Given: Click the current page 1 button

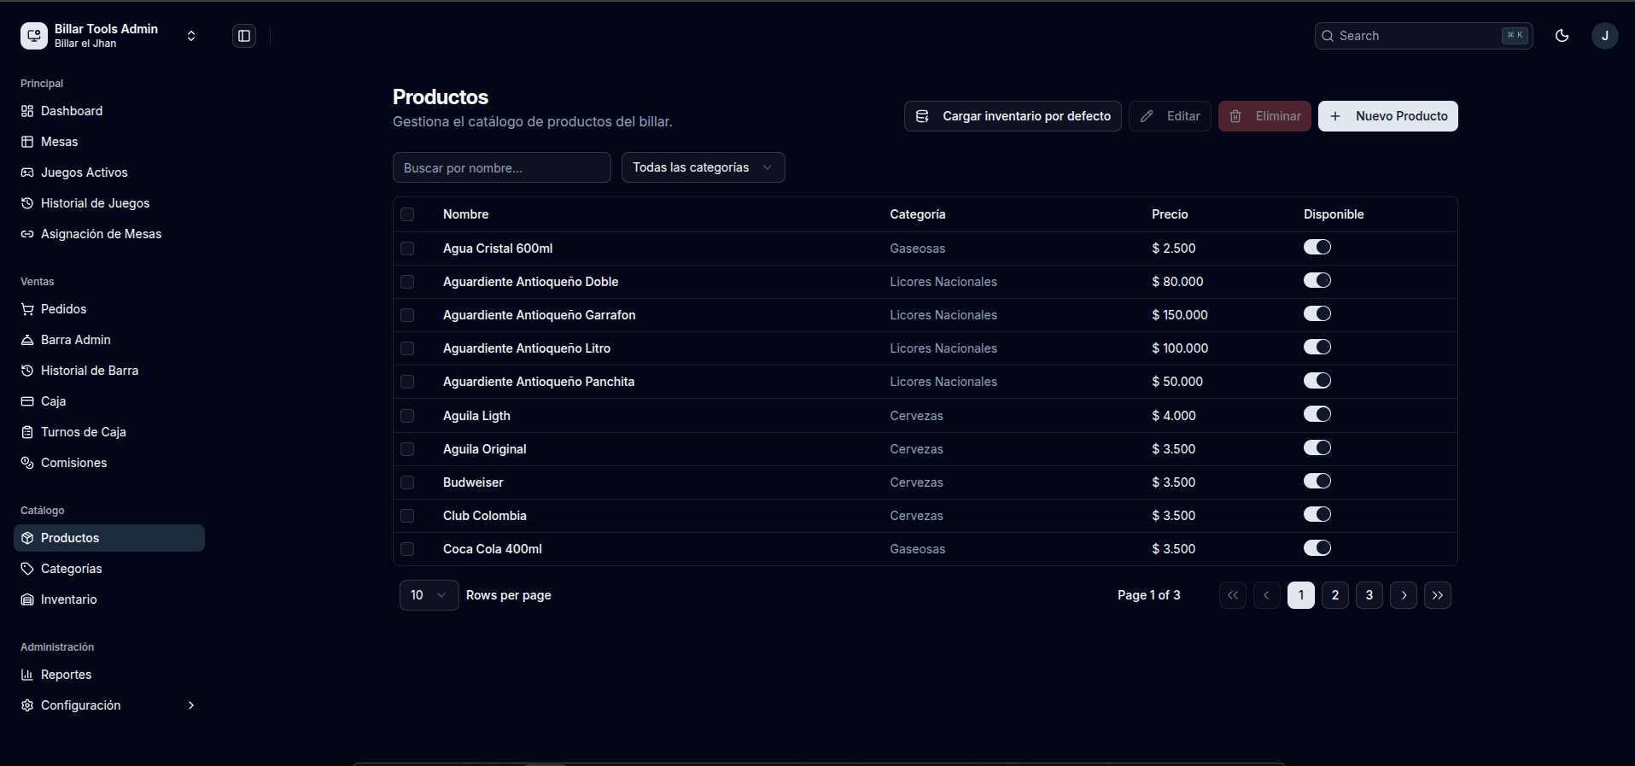Looking at the screenshot, I should click(x=1301, y=595).
